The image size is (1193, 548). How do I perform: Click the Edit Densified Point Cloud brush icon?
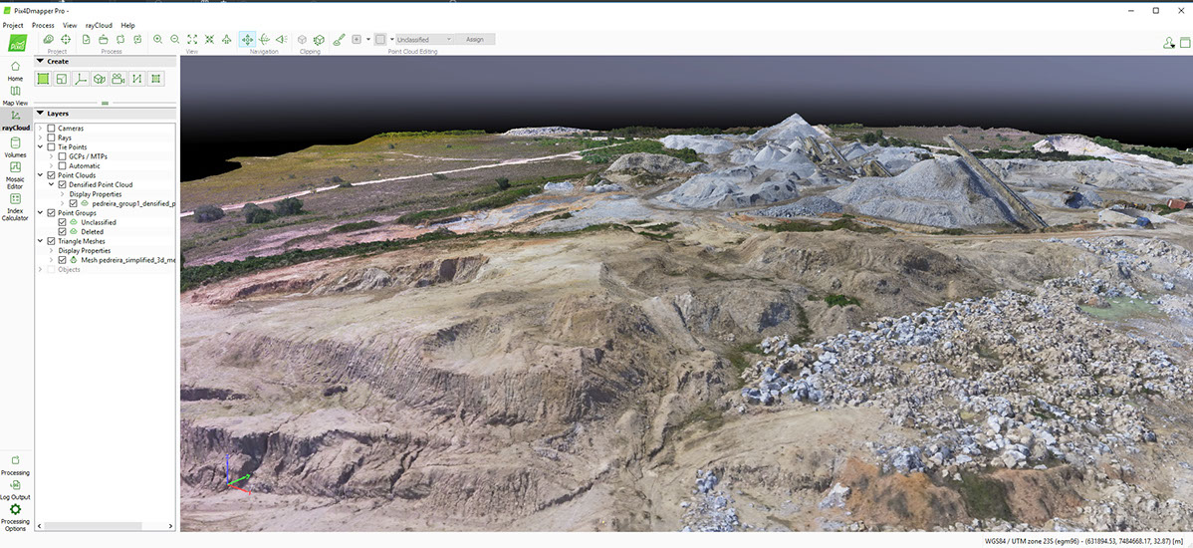(x=339, y=39)
